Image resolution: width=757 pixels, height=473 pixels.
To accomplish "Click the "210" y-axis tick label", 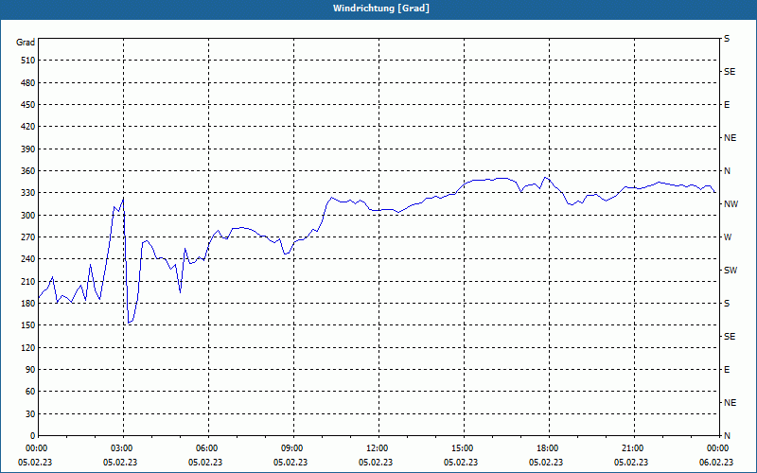I will (x=28, y=281).
